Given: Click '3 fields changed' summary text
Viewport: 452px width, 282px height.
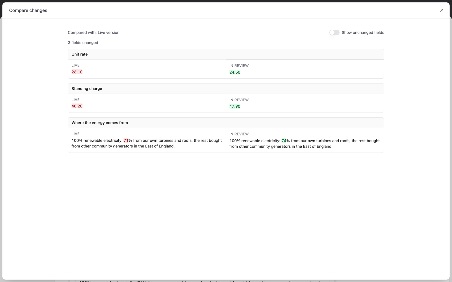Looking at the screenshot, I should click(83, 43).
